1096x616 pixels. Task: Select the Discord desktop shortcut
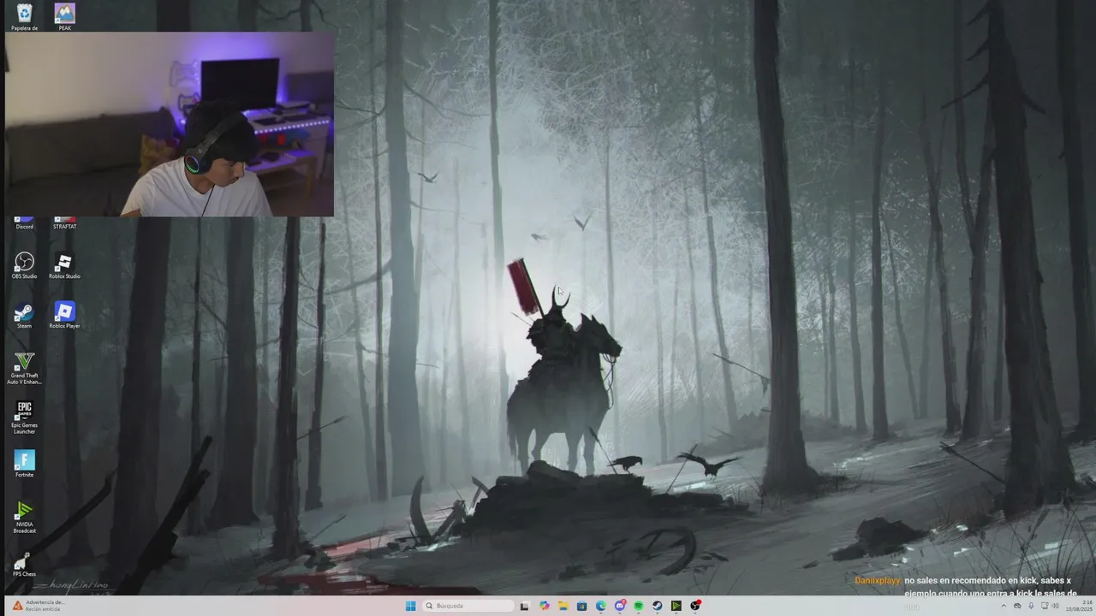coord(24,223)
